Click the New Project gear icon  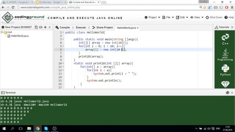coord(3,27)
